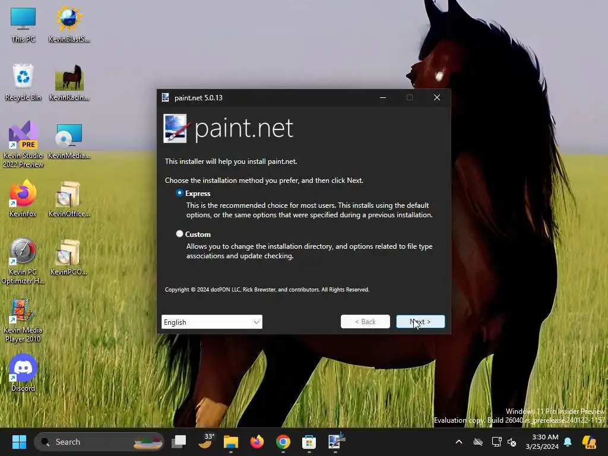Select the KevinPCO installer icon
Screen dimensions: 608x456
pos(69,256)
